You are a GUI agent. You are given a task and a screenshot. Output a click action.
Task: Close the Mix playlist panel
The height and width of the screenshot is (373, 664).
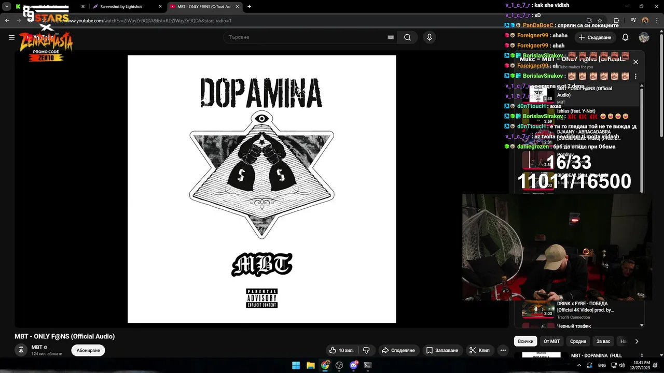(x=635, y=62)
